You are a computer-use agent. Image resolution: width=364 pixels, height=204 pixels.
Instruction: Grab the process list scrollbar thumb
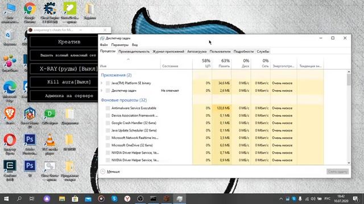[349, 80]
